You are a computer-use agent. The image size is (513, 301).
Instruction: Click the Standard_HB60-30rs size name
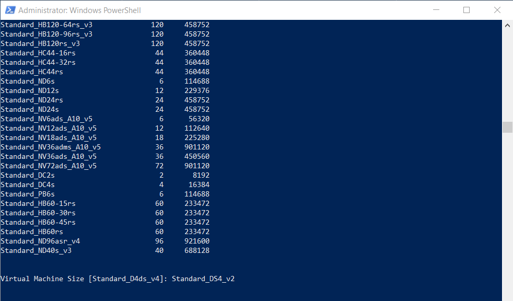[x=38, y=213]
